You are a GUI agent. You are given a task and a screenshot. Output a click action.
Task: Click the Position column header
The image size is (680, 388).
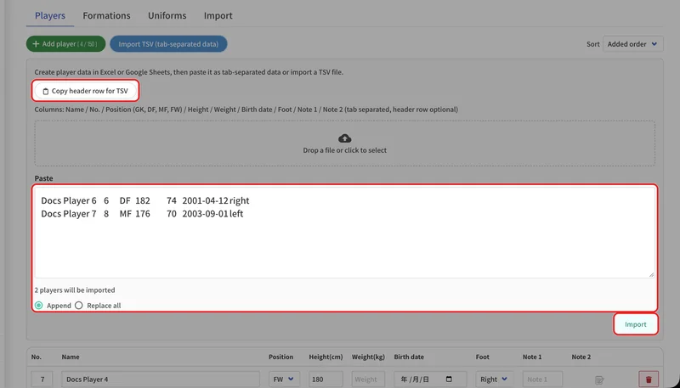(x=281, y=357)
